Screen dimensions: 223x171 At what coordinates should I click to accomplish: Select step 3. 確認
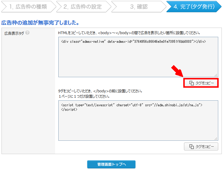pos(139,7)
